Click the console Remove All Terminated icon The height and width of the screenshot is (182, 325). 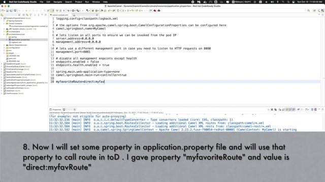pyautogui.click(x=275, y=110)
